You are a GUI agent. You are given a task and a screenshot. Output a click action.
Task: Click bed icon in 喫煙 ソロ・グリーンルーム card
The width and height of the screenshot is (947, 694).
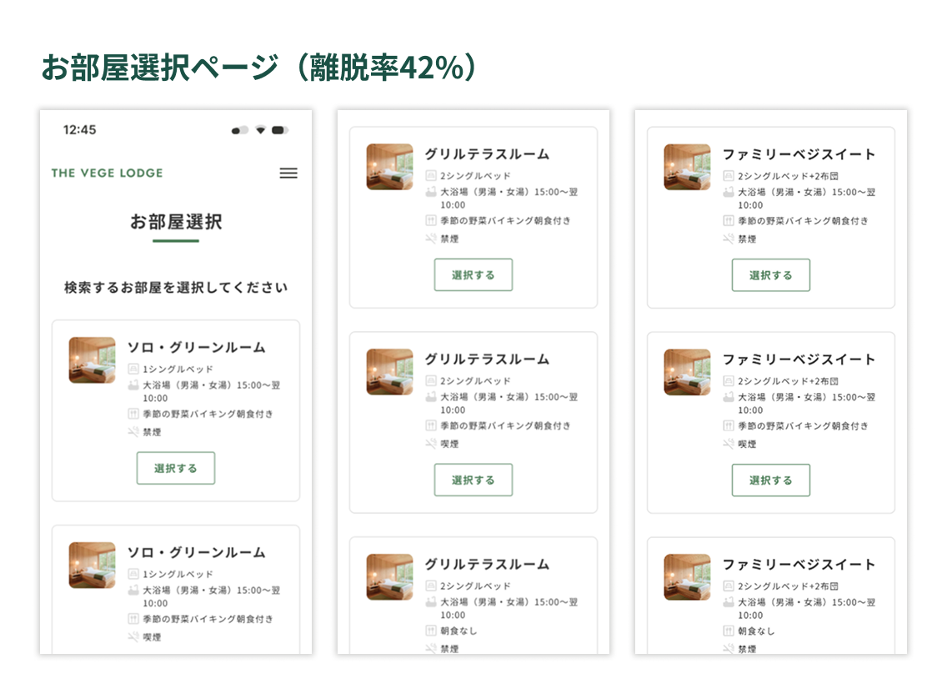point(133,574)
